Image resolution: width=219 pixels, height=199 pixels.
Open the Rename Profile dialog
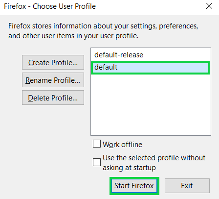coord(53,80)
